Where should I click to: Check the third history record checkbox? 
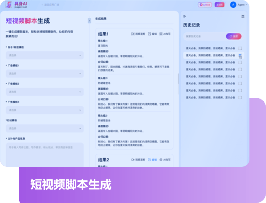click(240, 62)
